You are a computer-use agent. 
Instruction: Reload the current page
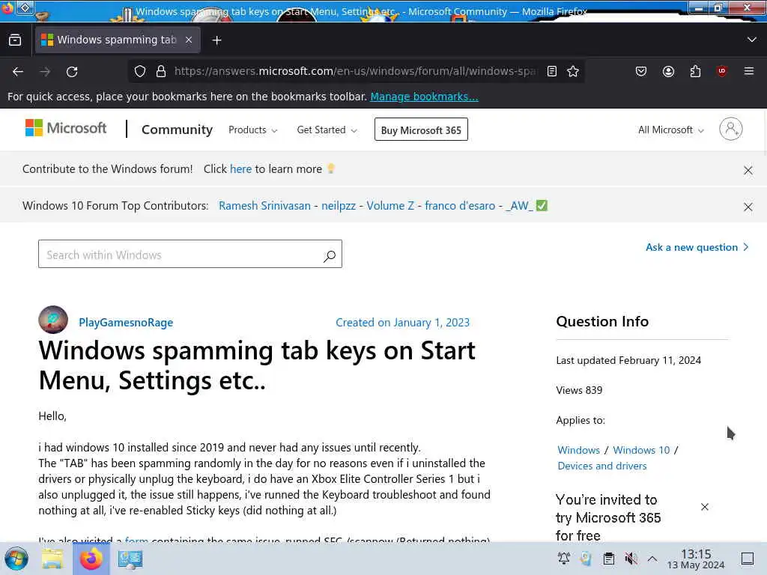pyautogui.click(x=72, y=71)
